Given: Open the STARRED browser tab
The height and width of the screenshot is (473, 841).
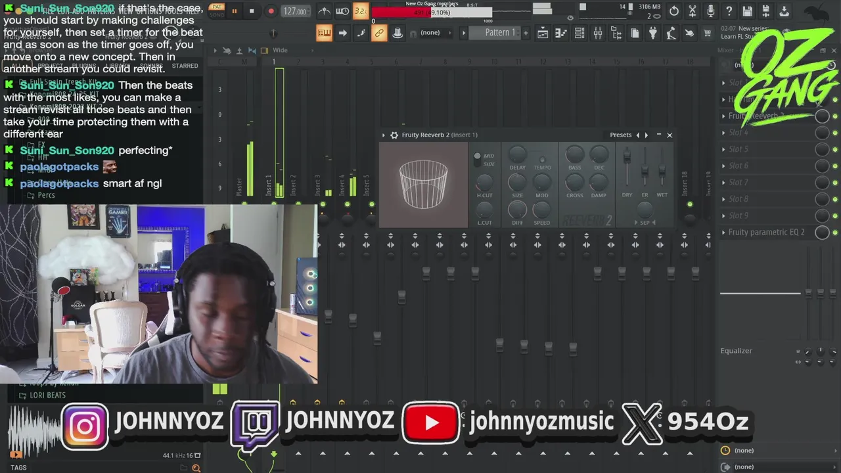Looking at the screenshot, I should (185, 66).
